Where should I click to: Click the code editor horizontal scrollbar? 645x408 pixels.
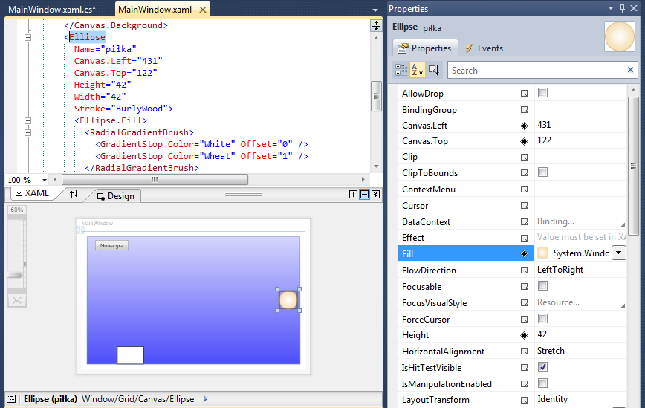tap(155, 180)
